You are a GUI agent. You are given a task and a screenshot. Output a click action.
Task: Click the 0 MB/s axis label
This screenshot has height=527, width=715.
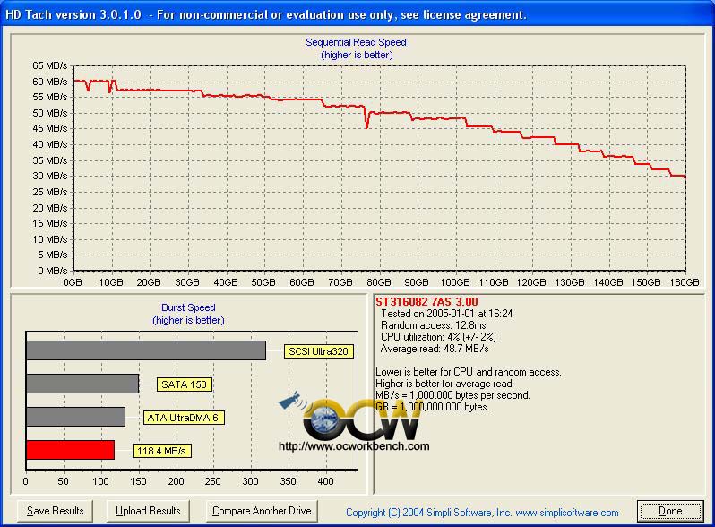point(53,271)
